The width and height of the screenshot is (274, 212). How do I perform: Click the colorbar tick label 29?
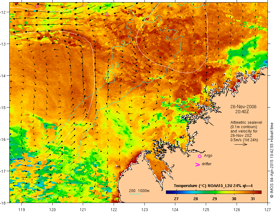pos(215,199)
